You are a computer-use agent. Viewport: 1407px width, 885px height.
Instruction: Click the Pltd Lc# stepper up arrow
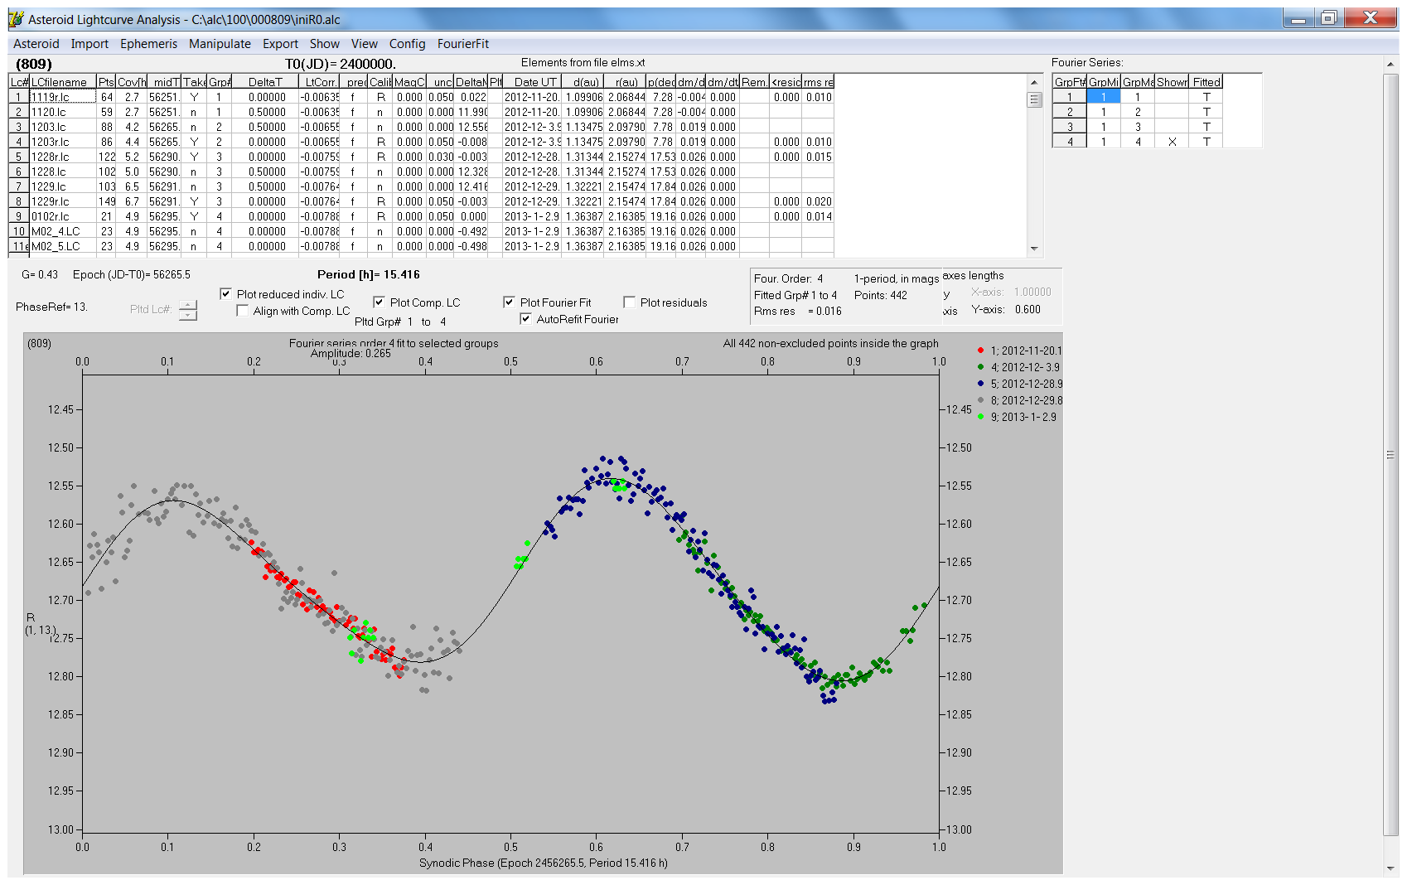pyautogui.click(x=188, y=305)
